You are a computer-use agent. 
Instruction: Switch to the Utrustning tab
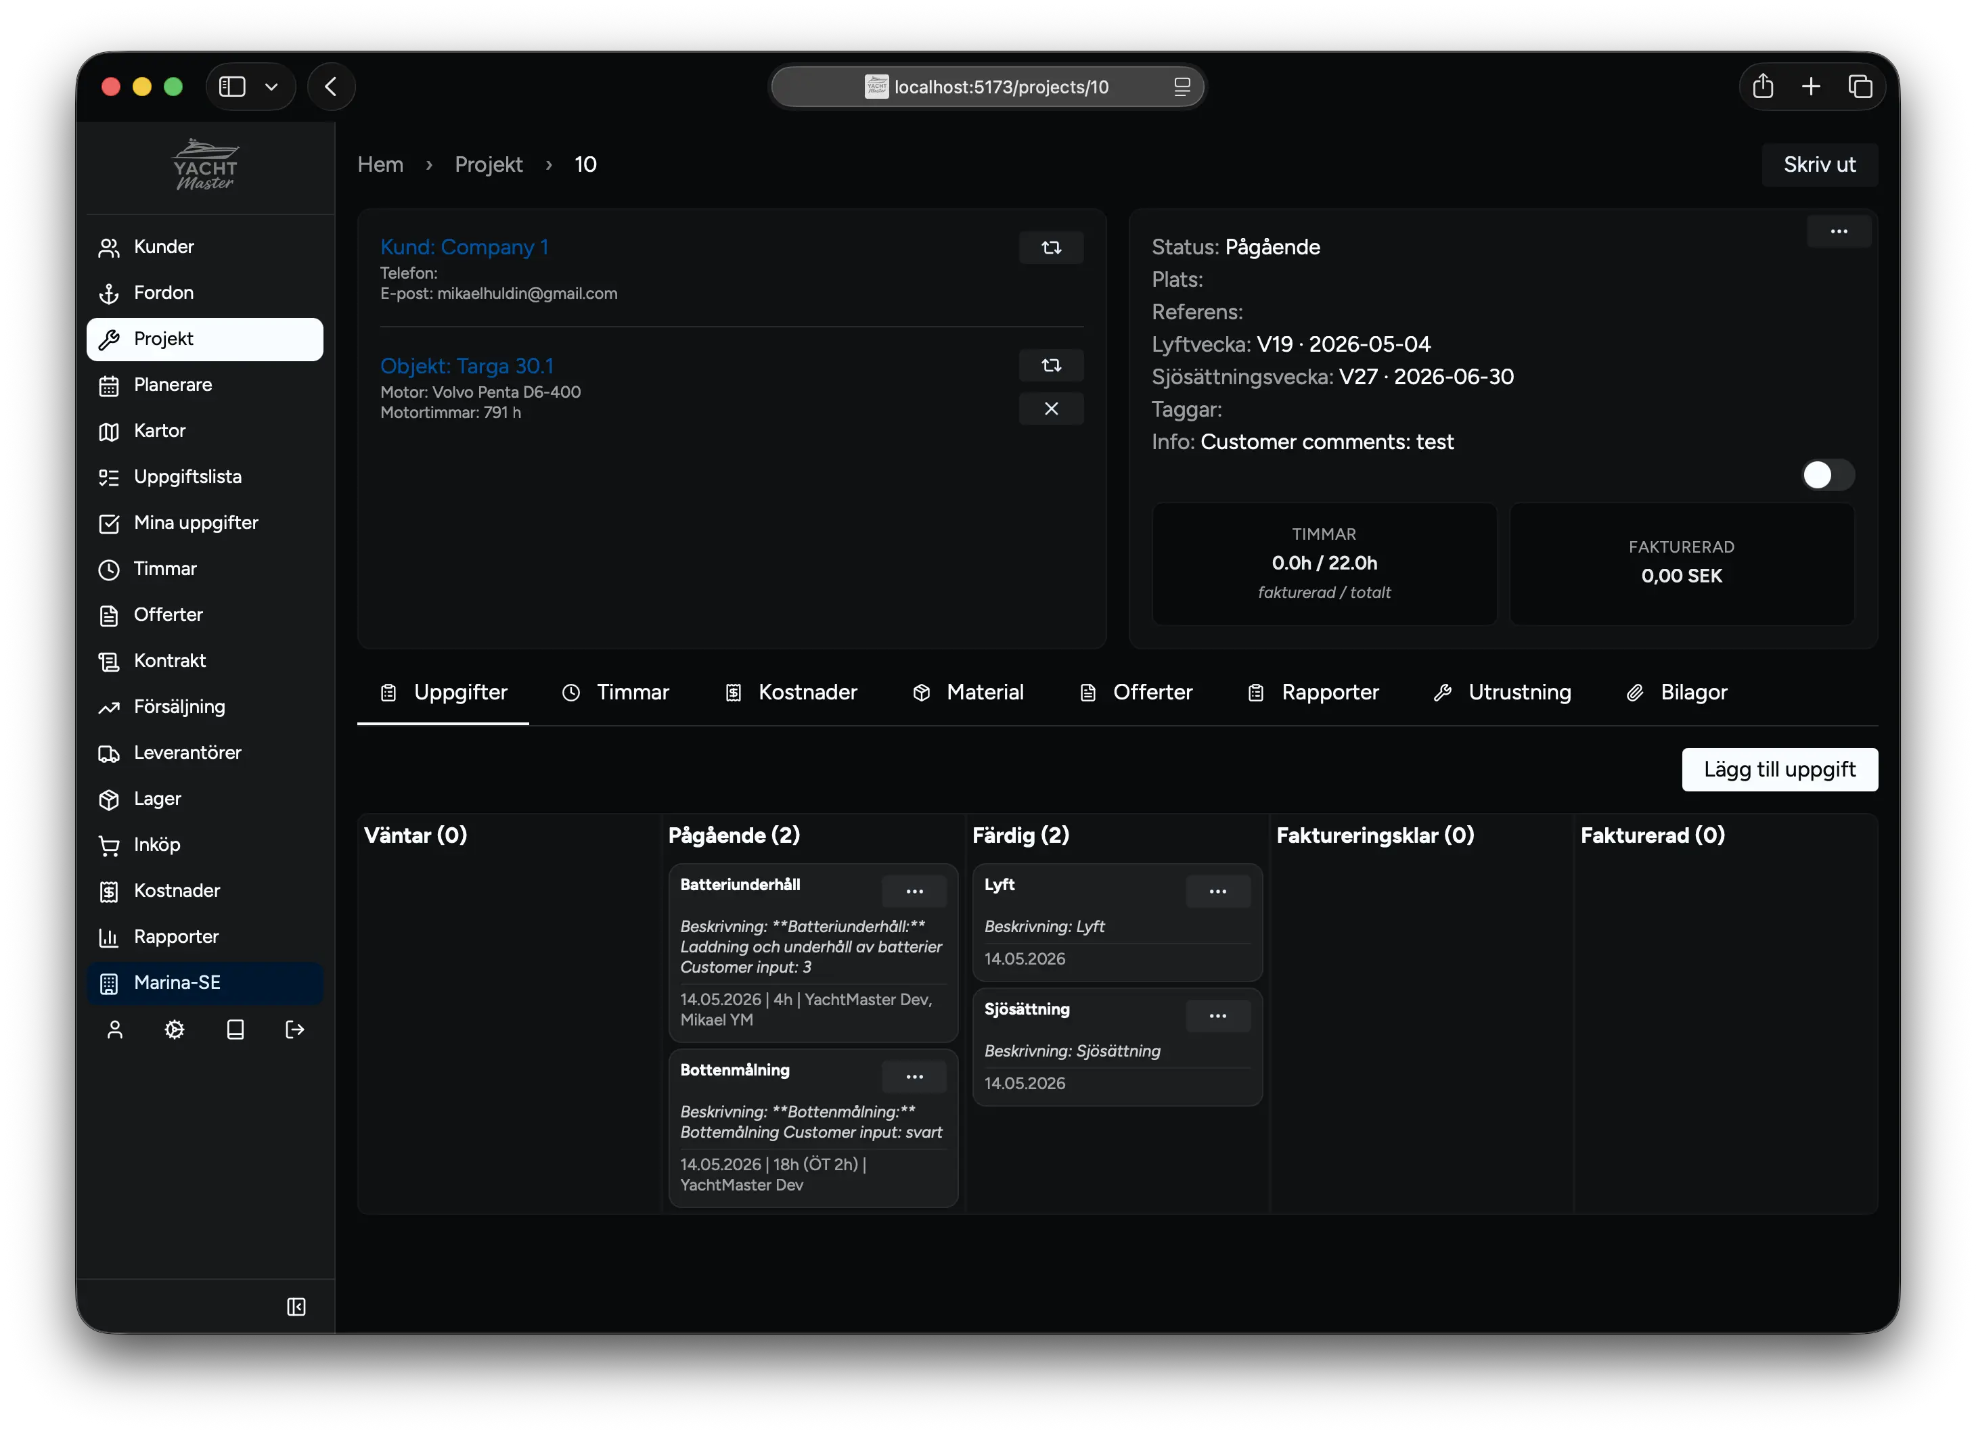click(x=1503, y=692)
